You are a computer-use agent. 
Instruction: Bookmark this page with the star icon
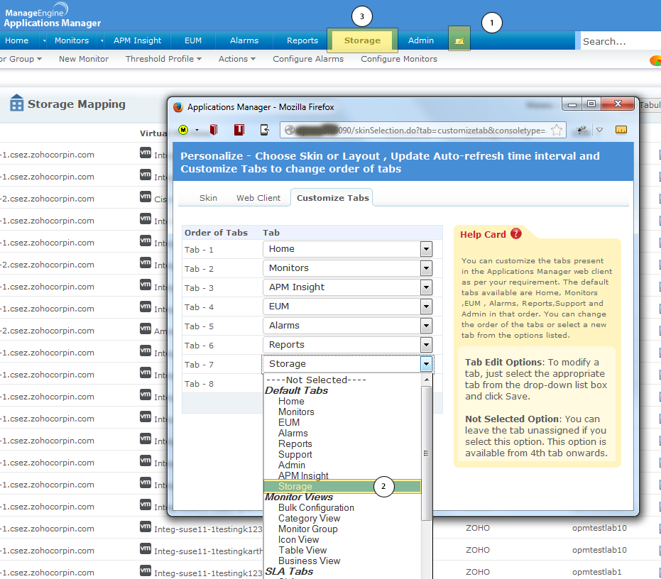coord(557,131)
